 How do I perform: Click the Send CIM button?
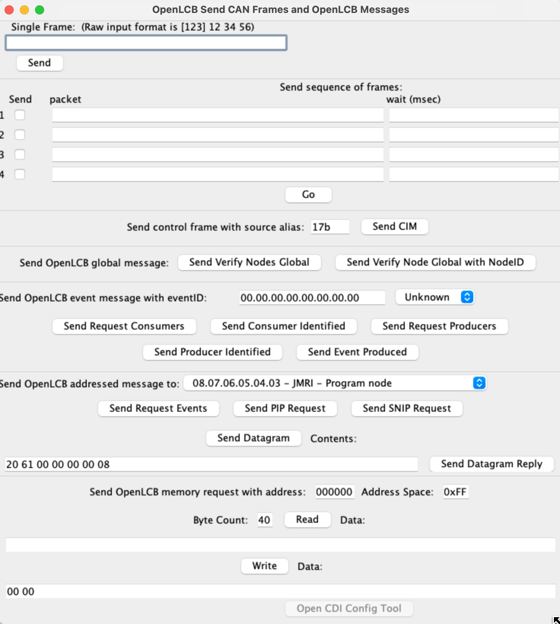[395, 227]
